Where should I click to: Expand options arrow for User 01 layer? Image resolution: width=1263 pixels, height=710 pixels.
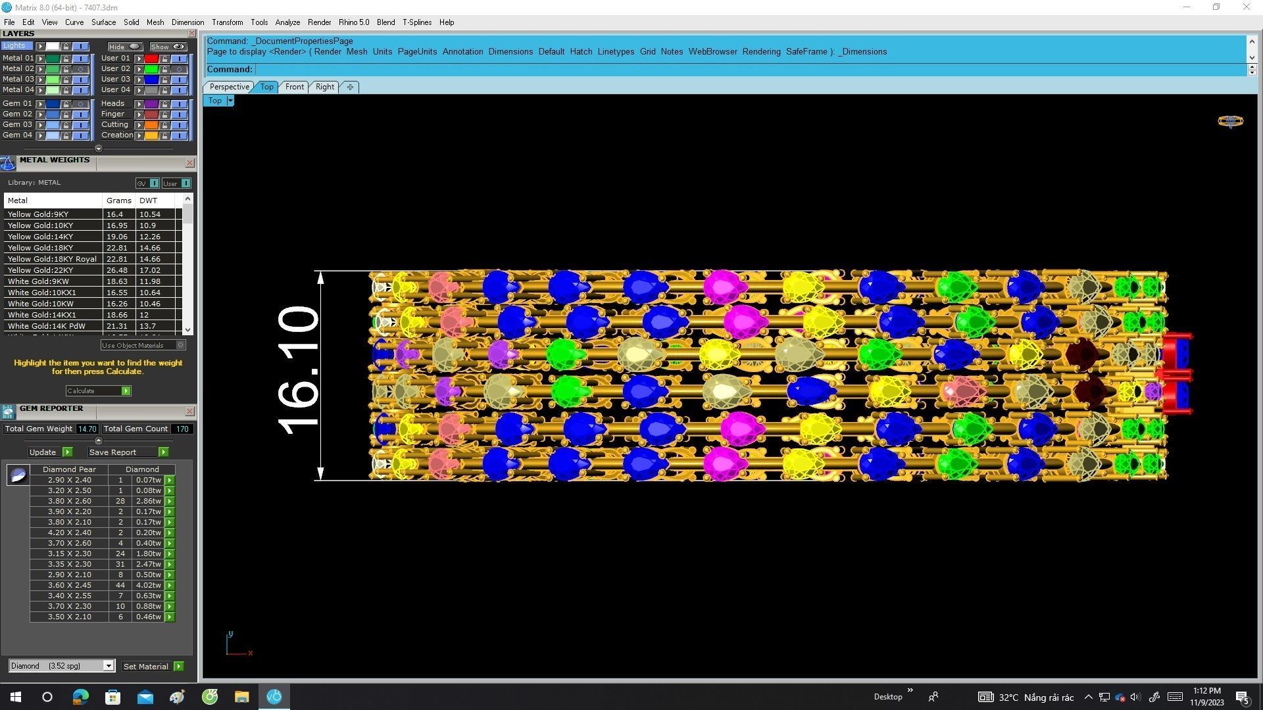(x=139, y=59)
